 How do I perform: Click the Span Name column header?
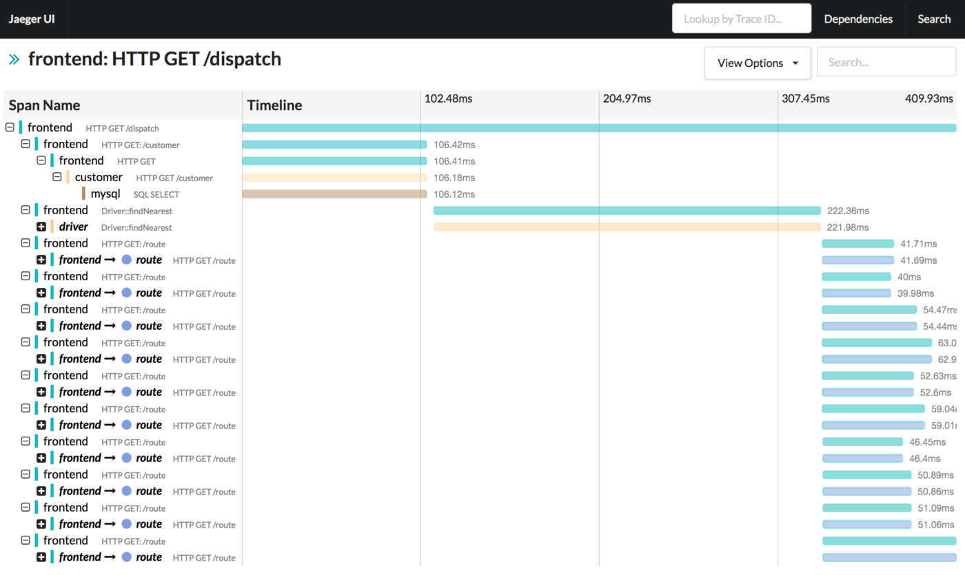(x=44, y=105)
